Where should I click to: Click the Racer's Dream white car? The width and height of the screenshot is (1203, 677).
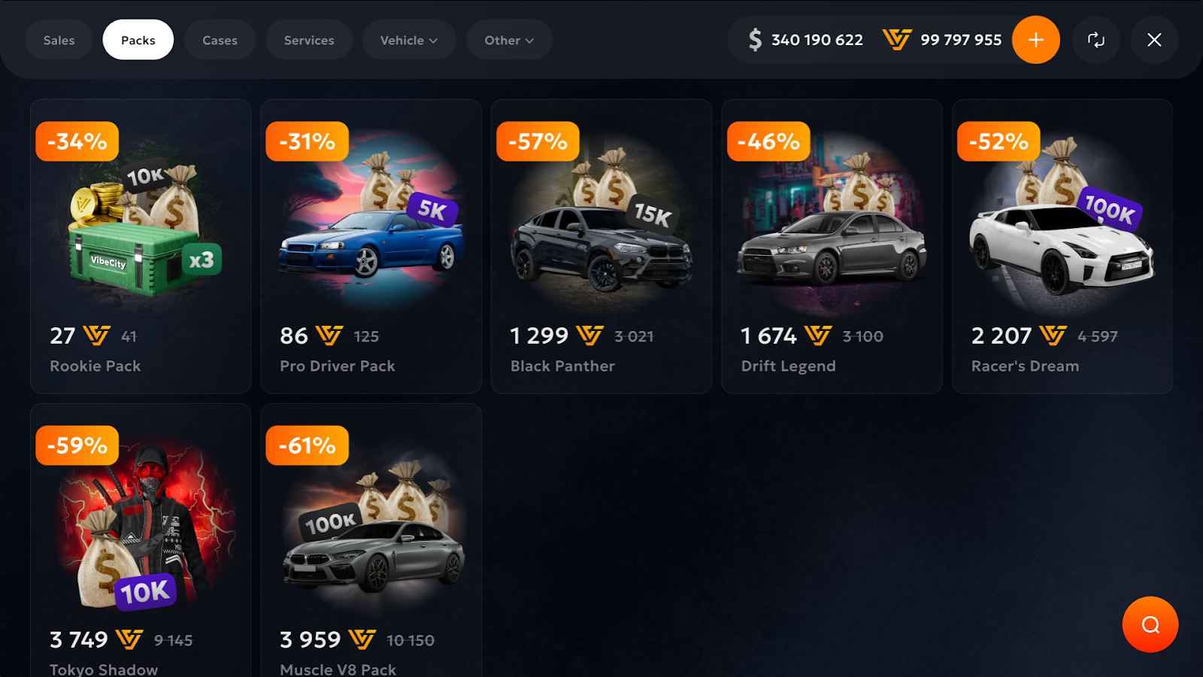tap(1062, 248)
